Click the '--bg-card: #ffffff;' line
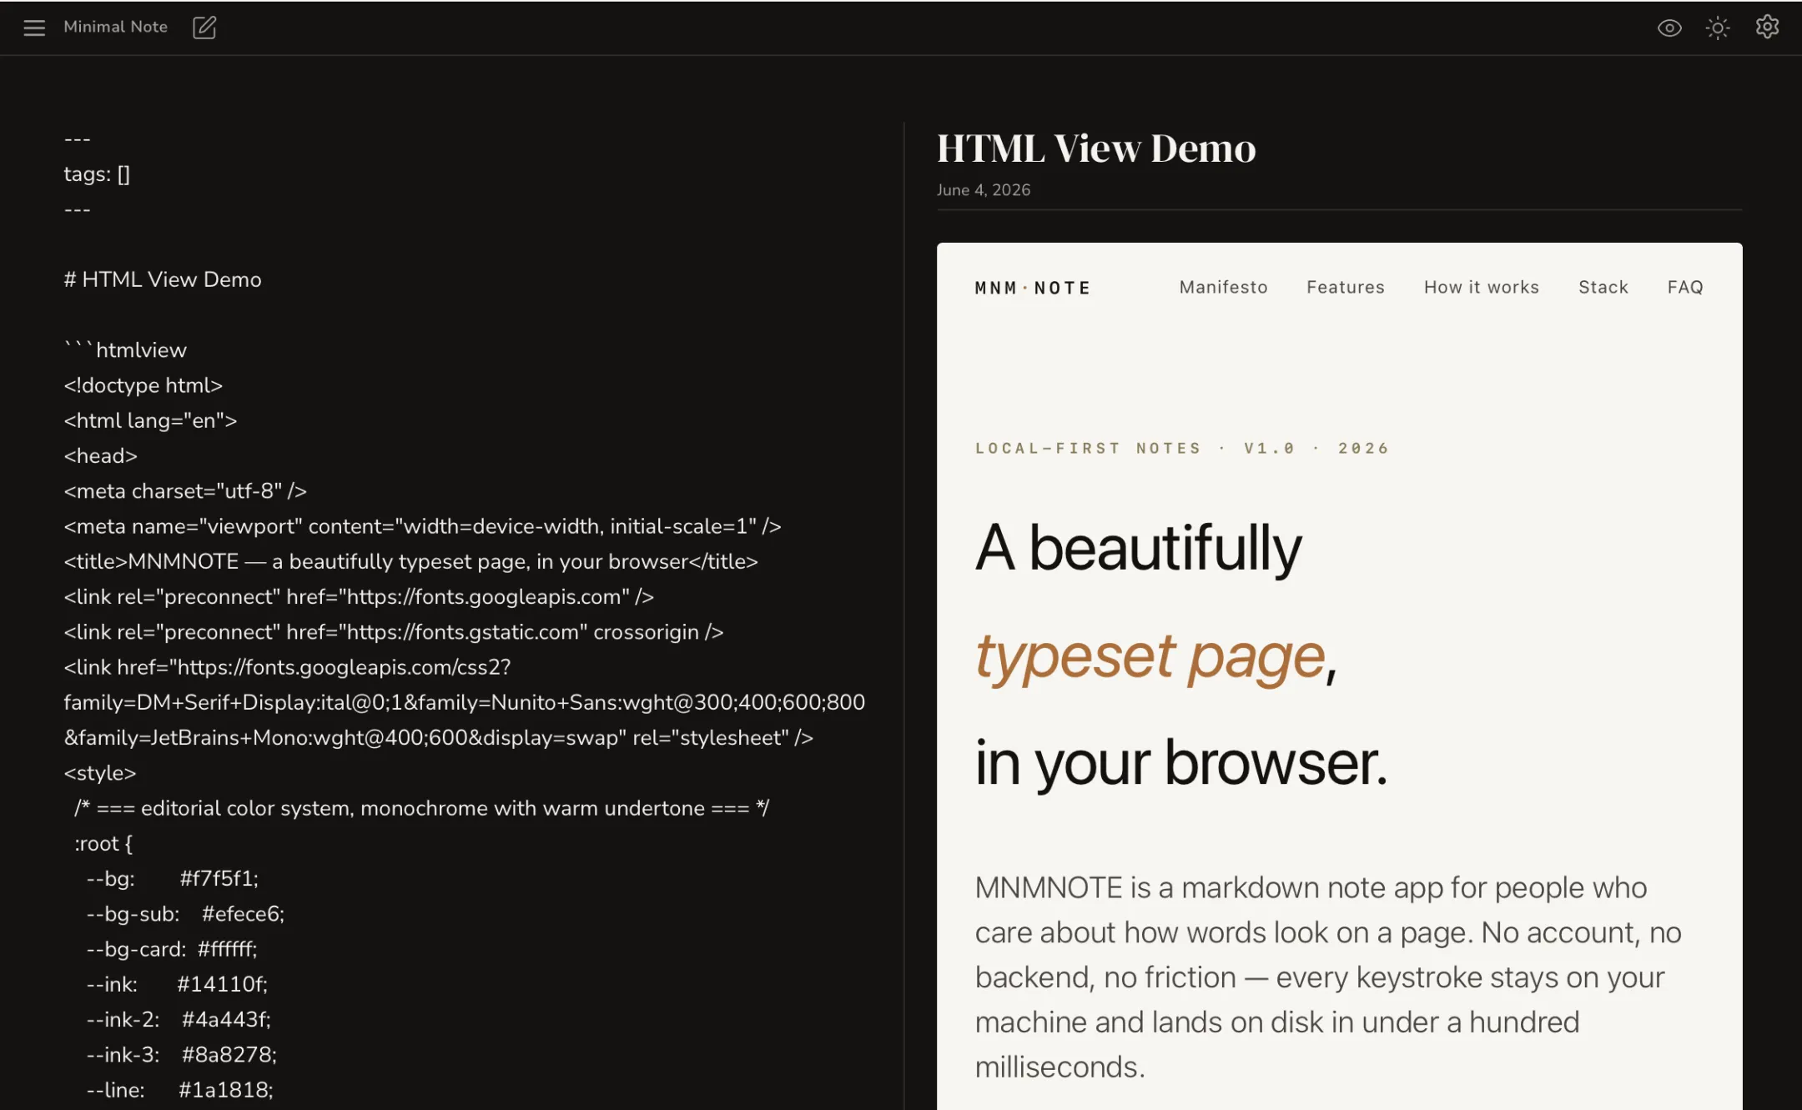The width and height of the screenshot is (1802, 1110). click(x=172, y=949)
